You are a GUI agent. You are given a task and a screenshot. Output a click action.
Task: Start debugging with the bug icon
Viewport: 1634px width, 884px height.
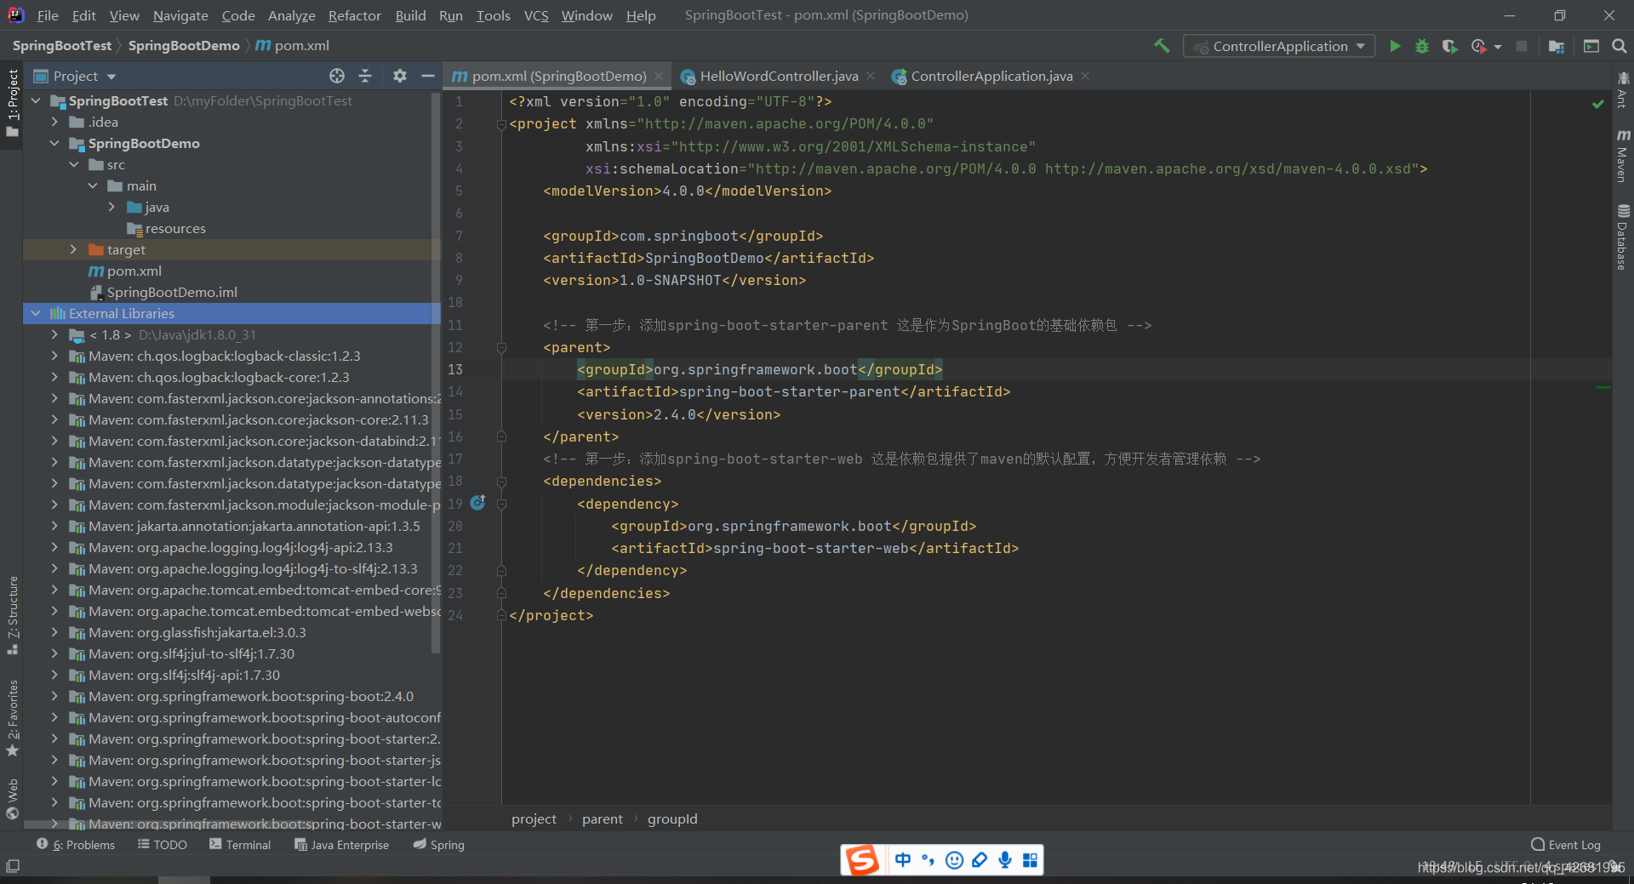coord(1422,46)
